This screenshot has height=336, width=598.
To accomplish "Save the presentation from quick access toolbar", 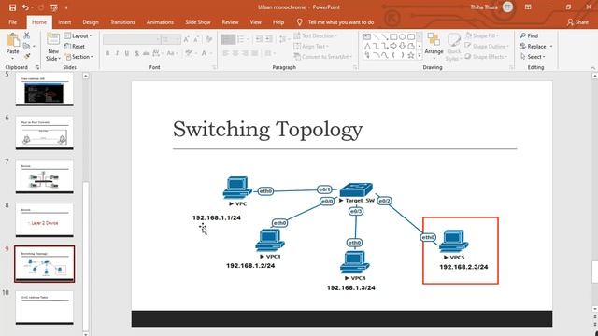I will coord(12,7).
